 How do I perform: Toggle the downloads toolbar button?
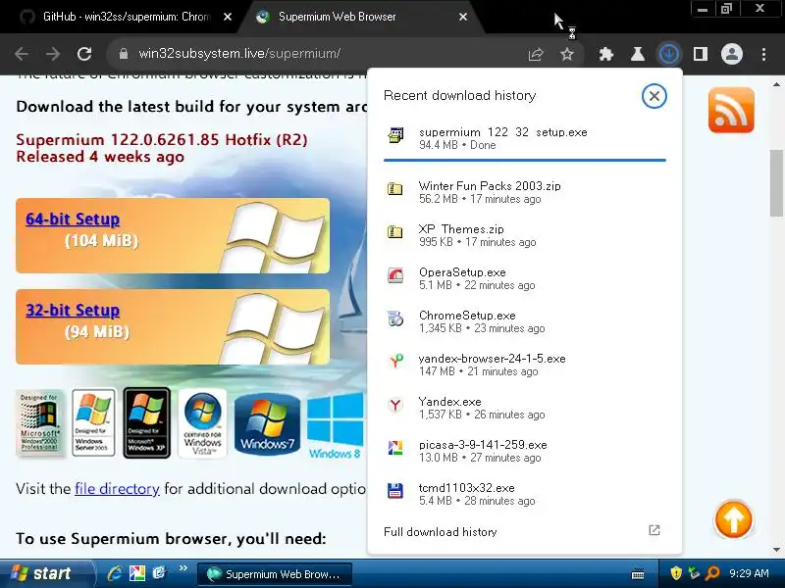pyautogui.click(x=669, y=54)
